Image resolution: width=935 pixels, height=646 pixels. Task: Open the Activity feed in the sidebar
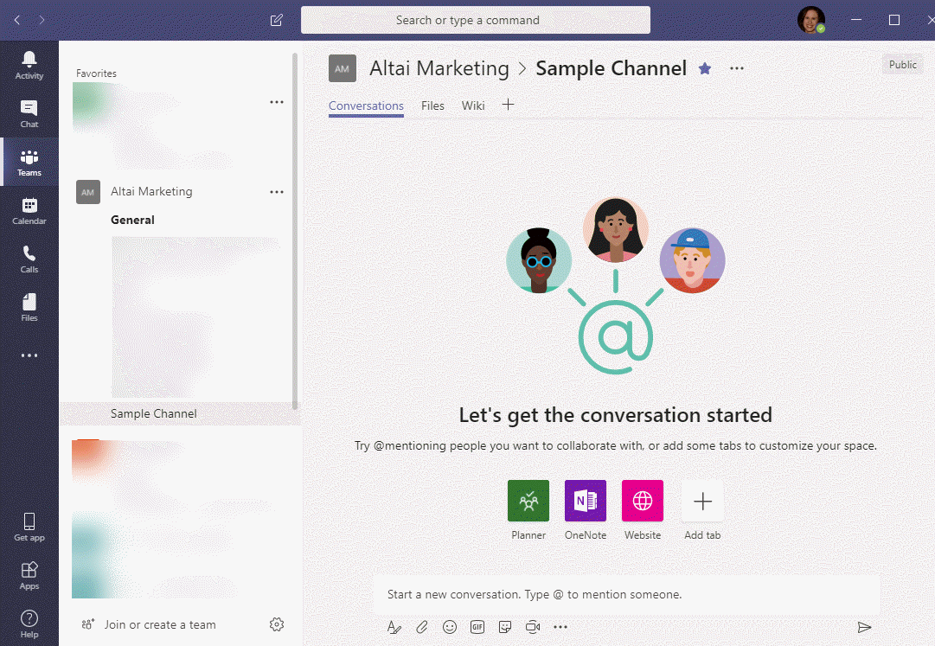coord(29,63)
